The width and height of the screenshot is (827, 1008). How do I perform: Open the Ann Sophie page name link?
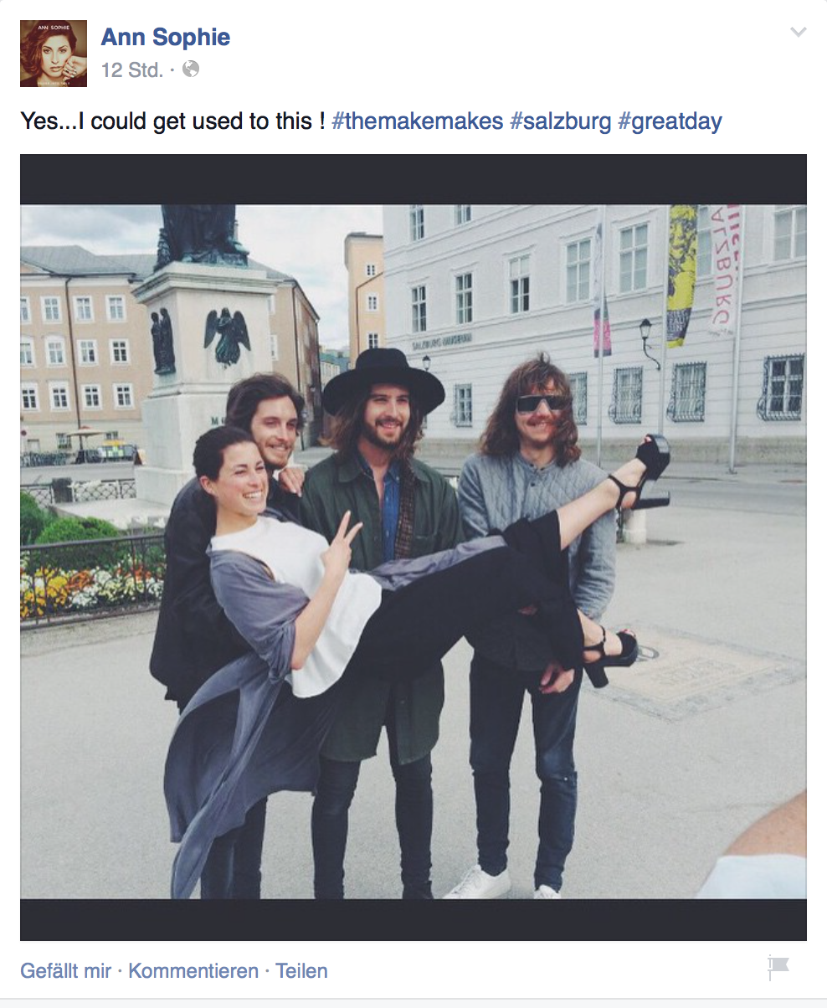click(166, 37)
